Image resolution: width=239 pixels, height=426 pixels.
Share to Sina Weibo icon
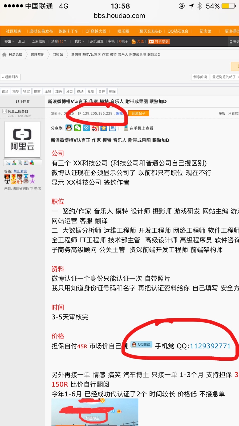95,128
